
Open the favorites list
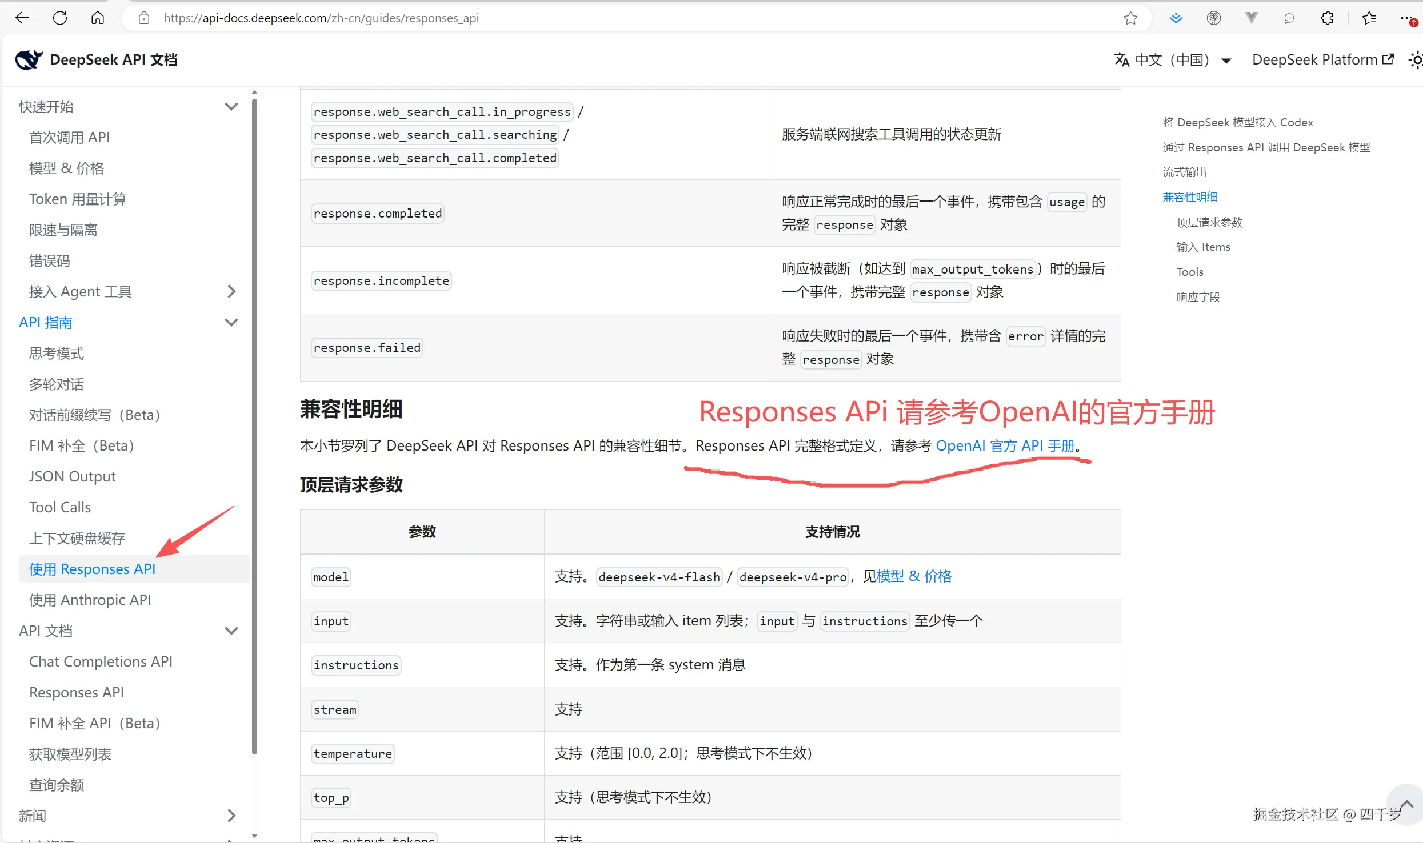1369,18
